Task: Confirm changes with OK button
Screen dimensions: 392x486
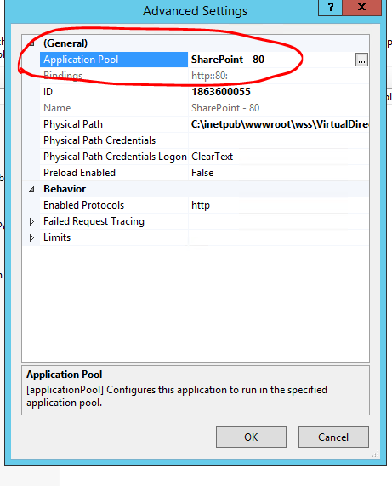Action: click(x=251, y=437)
